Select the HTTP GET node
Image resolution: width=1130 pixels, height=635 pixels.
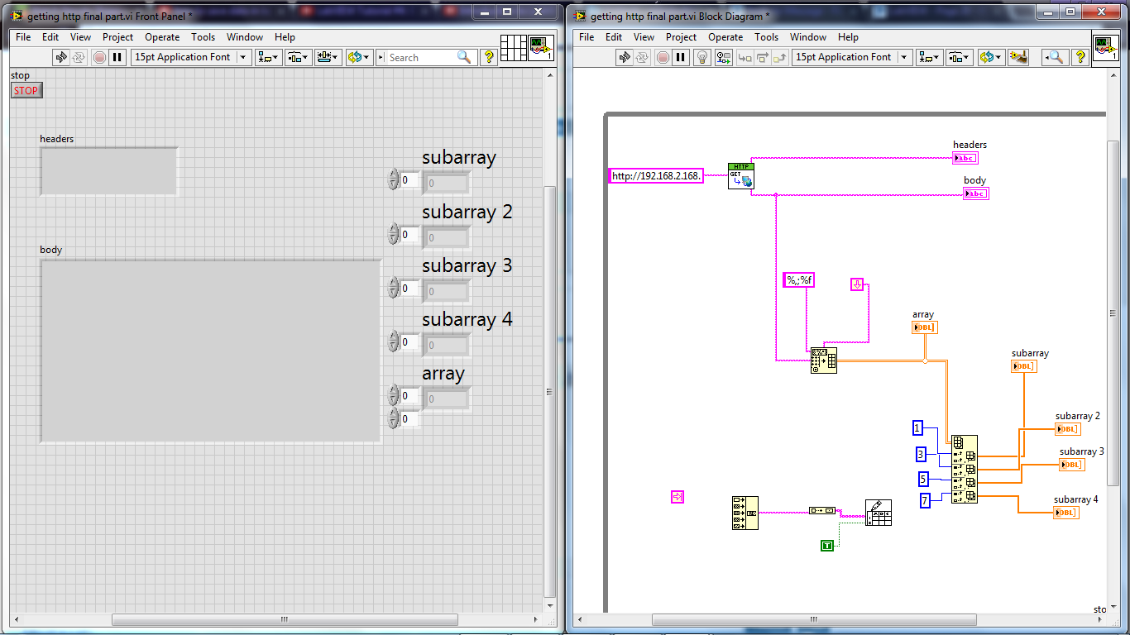click(x=741, y=175)
